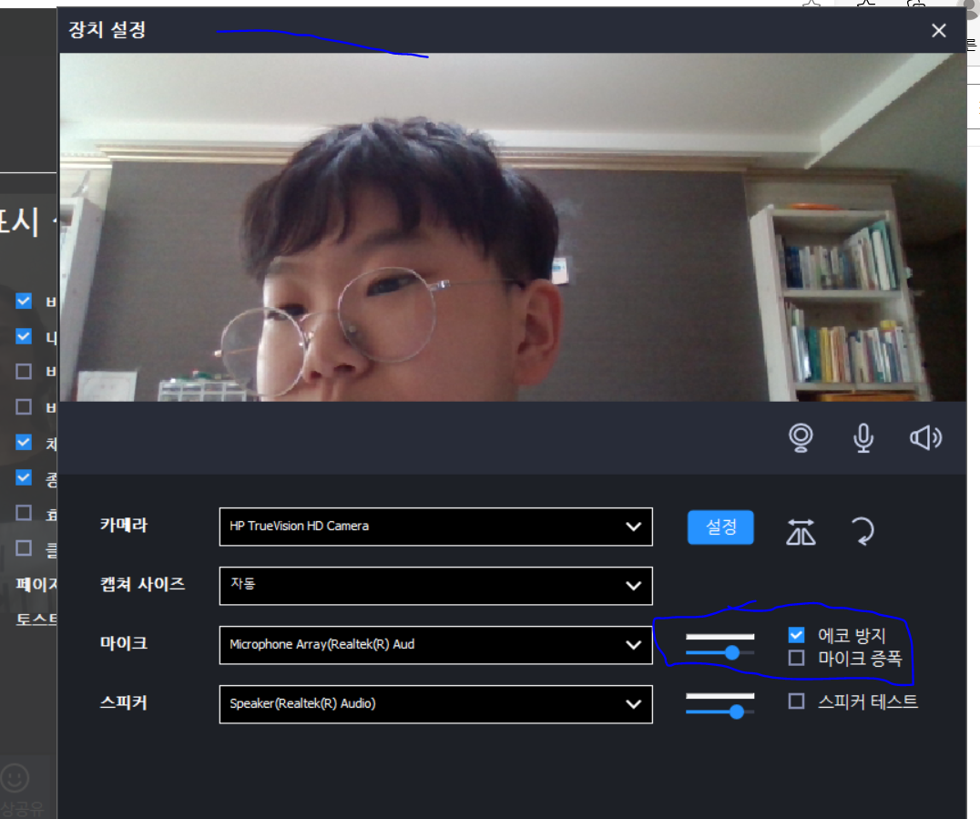Open the 카메라 dropdown showing HP TrueVision HD Camera
This screenshot has width=980, height=819.
pyautogui.click(x=435, y=527)
